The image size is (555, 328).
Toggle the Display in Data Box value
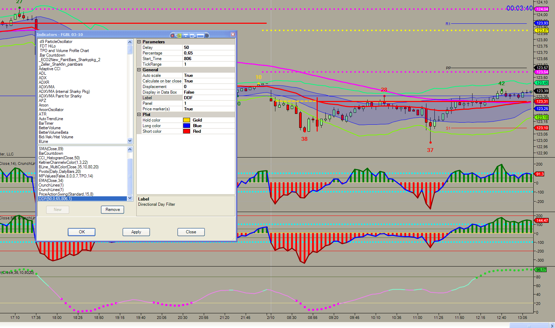[209, 92]
